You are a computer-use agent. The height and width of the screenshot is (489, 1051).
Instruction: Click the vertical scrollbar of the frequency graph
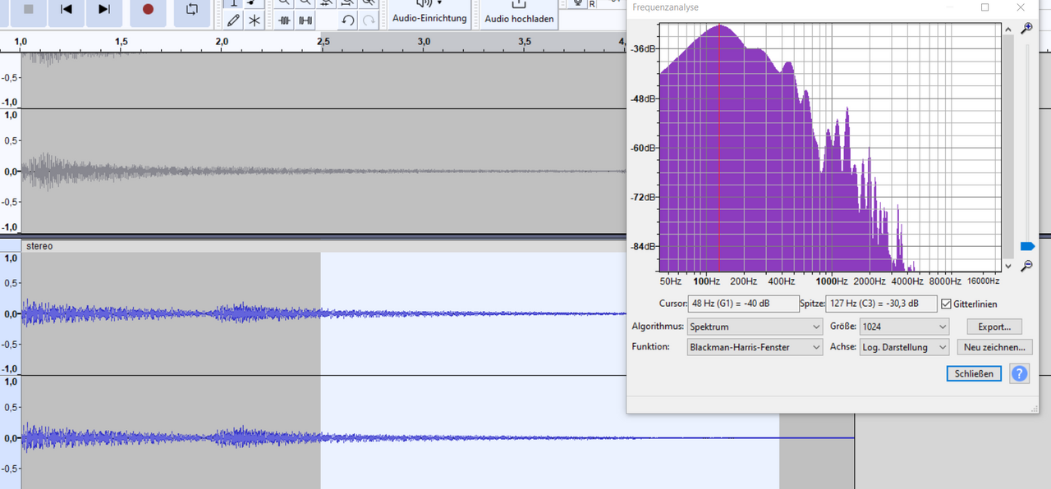1008,148
